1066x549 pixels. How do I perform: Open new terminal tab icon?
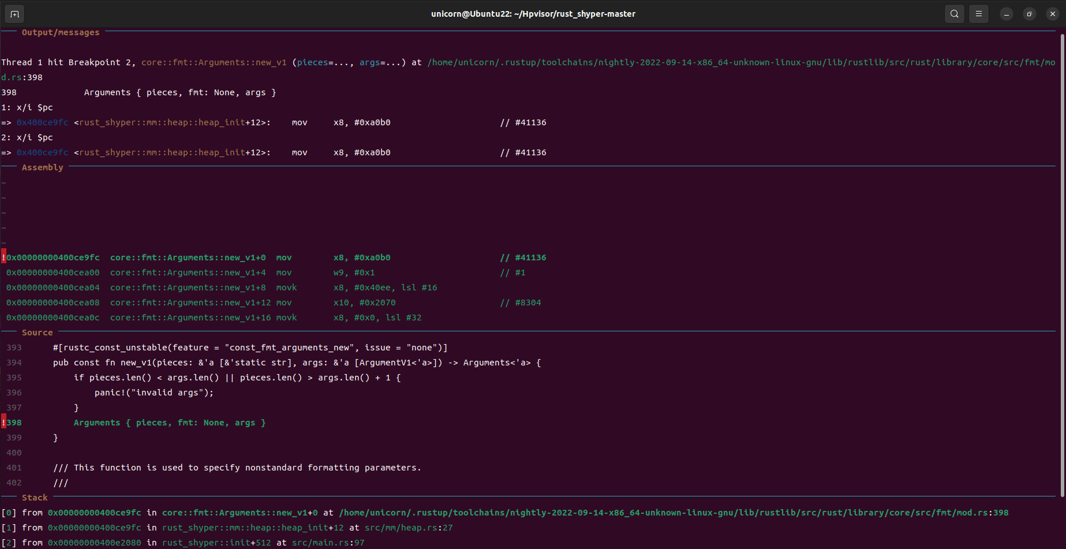pyautogui.click(x=14, y=14)
